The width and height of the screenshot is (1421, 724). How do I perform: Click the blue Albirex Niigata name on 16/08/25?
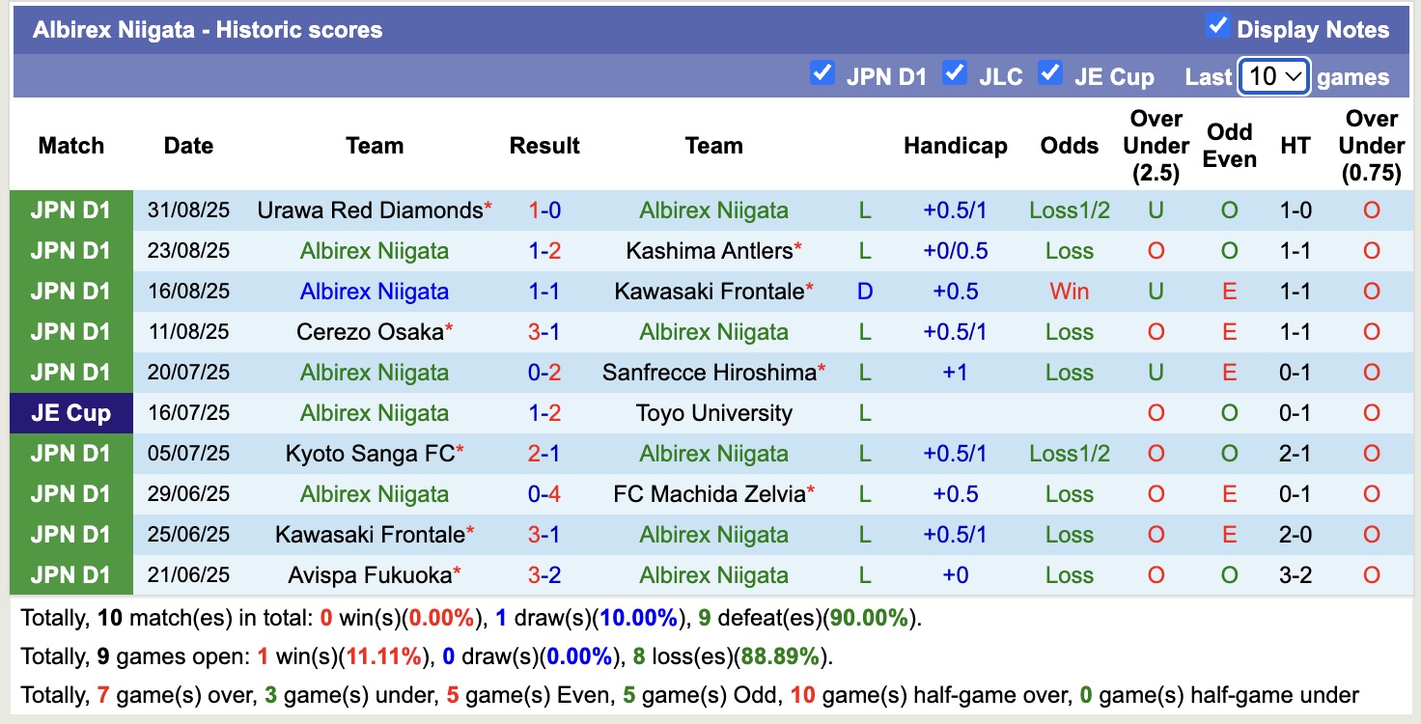pos(375,292)
